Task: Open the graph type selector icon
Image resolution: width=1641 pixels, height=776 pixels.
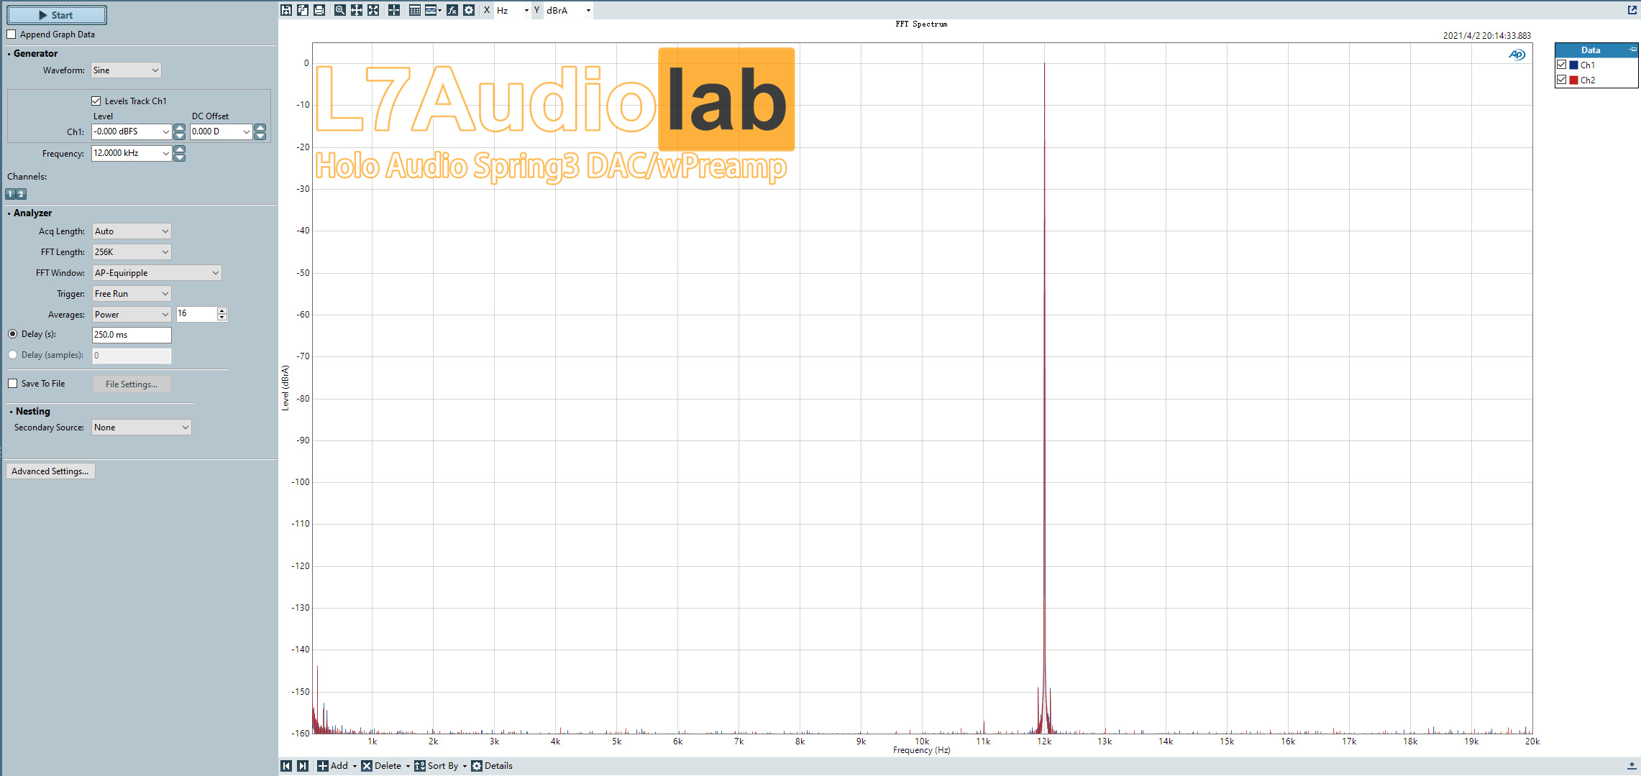Action: [x=431, y=10]
